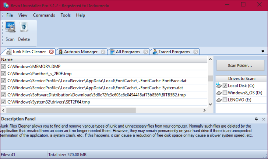Uncheck the BITB5B2.tmp file checkbox
The image size is (268, 159).
click(3, 95)
